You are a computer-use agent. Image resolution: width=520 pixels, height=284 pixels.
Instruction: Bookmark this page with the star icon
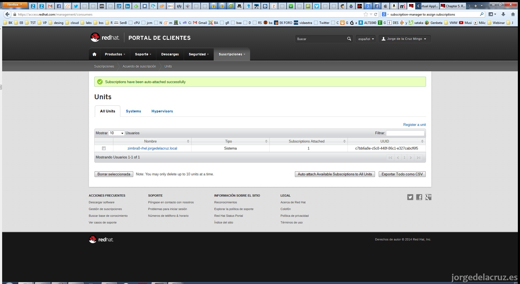click(x=366, y=14)
